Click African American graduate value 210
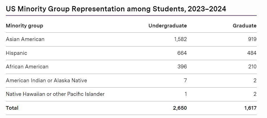 (252, 67)
